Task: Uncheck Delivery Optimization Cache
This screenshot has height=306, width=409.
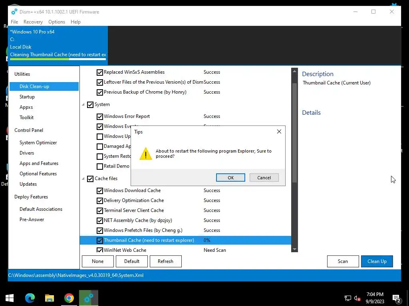Action: (99, 201)
